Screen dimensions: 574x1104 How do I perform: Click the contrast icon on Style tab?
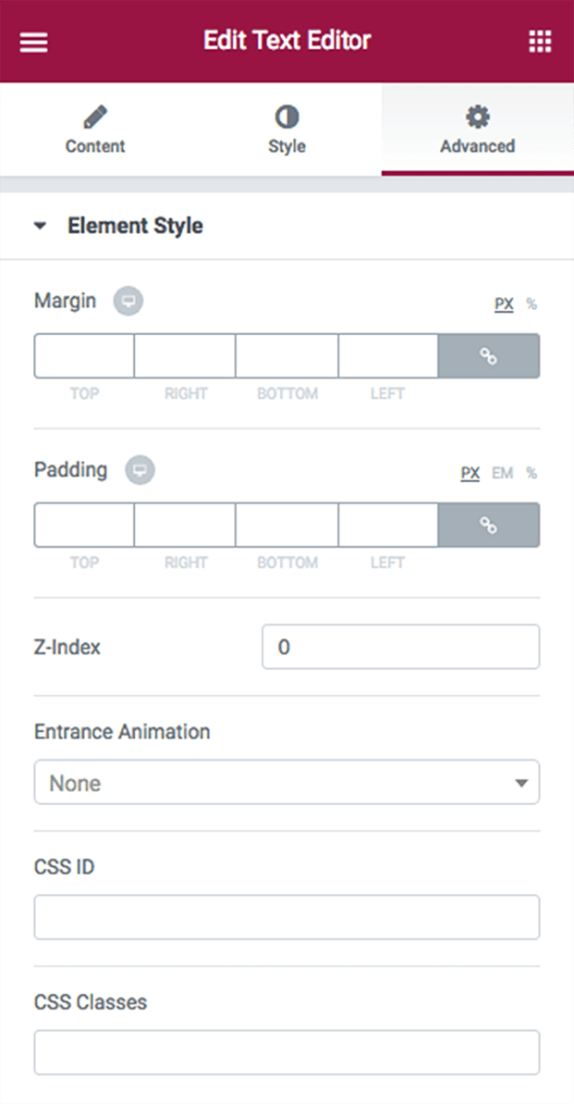287,117
